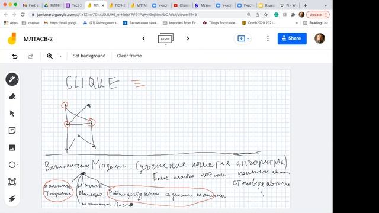Click the browser forward arrow
This screenshot has width=379, height=213.
(14, 15)
